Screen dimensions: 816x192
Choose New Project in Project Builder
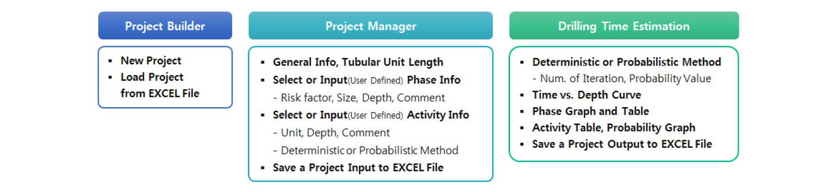point(151,61)
